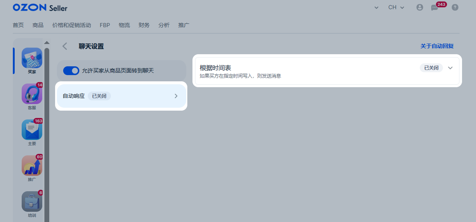Open the 买家 (Buyers) sidebar icon
The image size is (476, 222).
tap(32, 58)
